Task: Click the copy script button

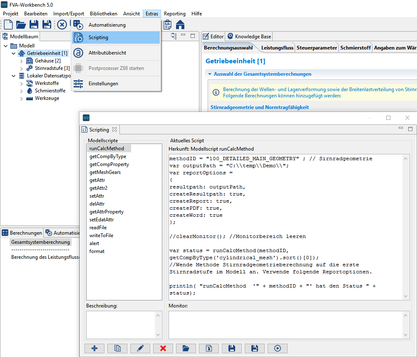Action: (x=117, y=348)
